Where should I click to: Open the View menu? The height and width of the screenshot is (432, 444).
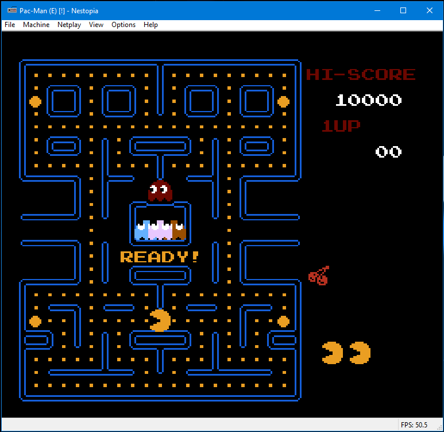point(96,25)
